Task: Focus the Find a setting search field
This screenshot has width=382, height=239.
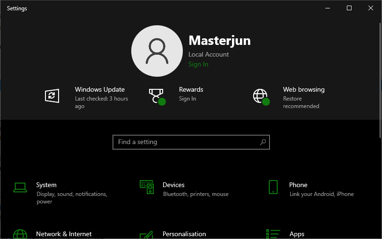Action: click(x=191, y=142)
